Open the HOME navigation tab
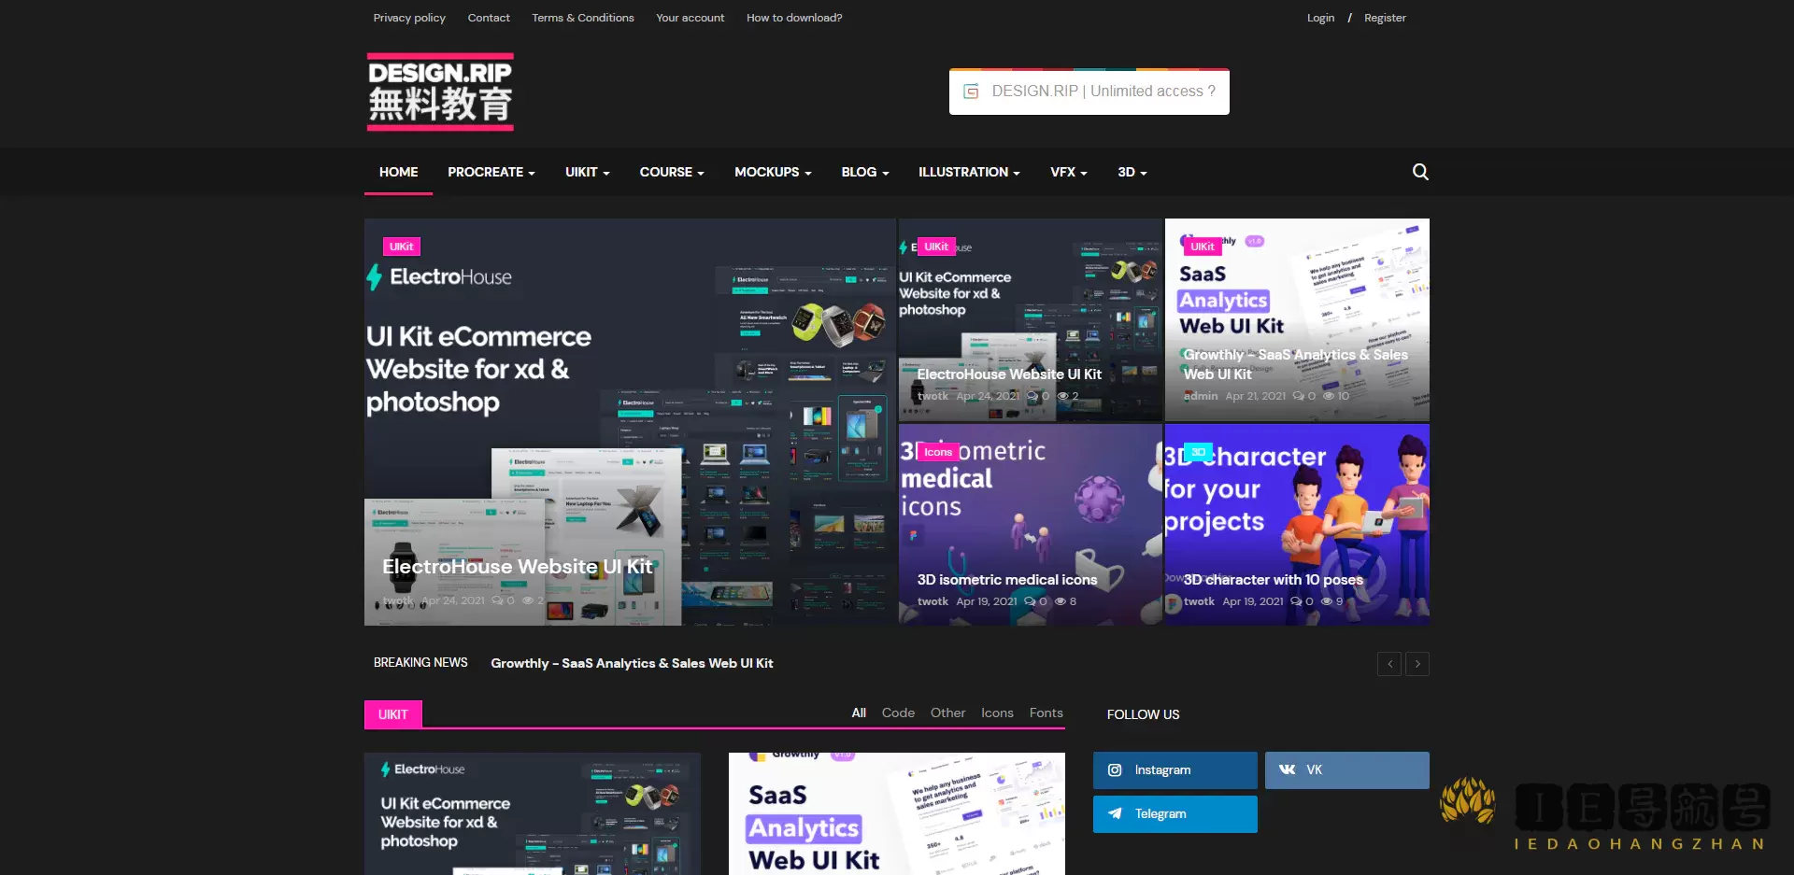The height and width of the screenshot is (875, 1794). click(398, 173)
